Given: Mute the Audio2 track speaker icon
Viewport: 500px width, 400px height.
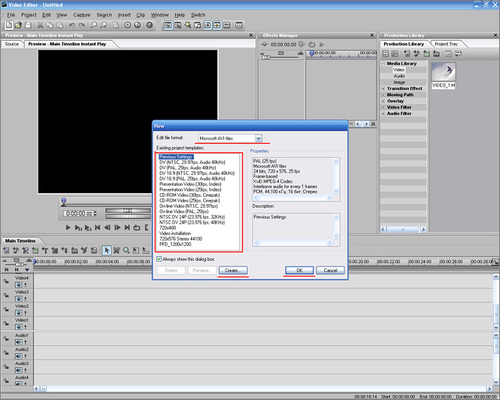Looking at the screenshot, I should click(x=19, y=356).
